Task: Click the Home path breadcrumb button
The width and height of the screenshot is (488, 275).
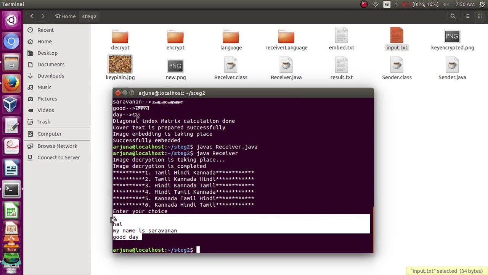Action: [x=65, y=16]
